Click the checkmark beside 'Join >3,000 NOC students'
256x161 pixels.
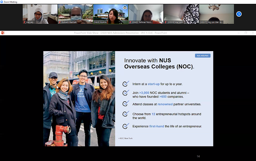pyautogui.click(x=126, y=93)
